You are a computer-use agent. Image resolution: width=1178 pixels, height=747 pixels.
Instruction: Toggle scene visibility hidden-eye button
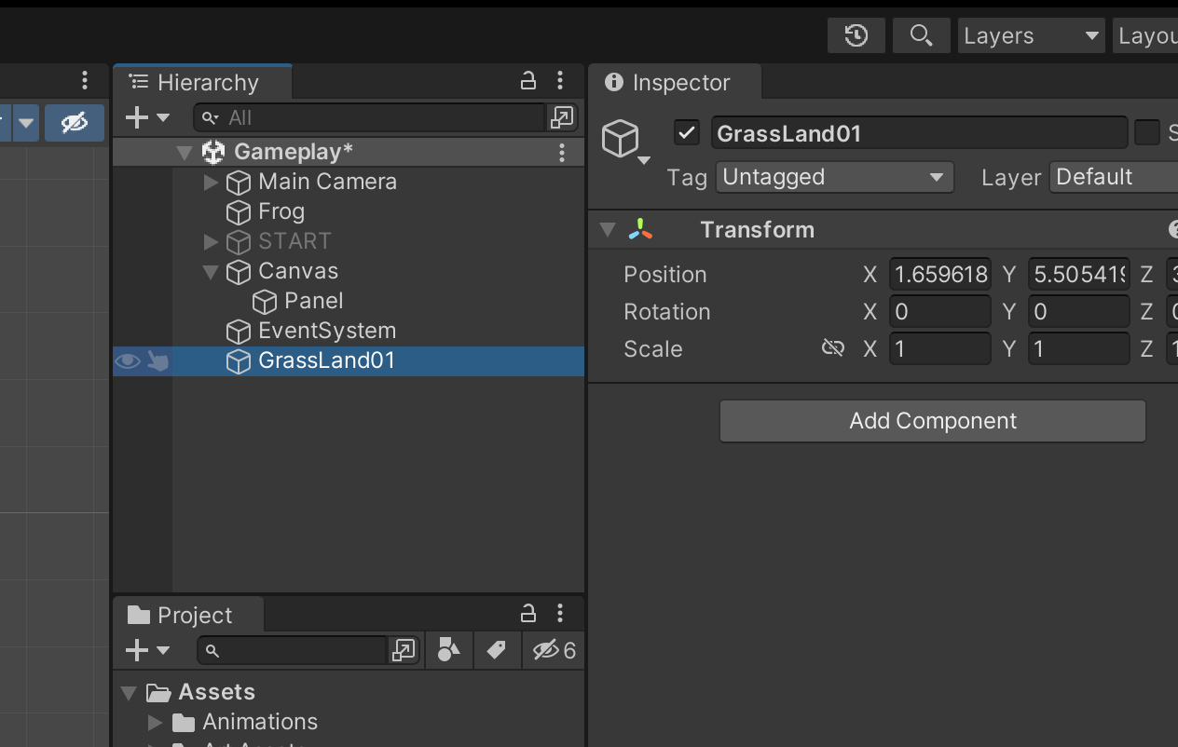pyautogui.click(x=74, y=122)
